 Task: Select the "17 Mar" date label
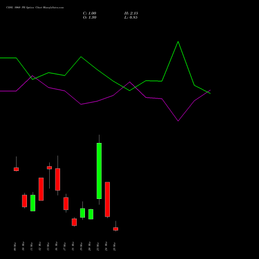click(x=65, y=247)
